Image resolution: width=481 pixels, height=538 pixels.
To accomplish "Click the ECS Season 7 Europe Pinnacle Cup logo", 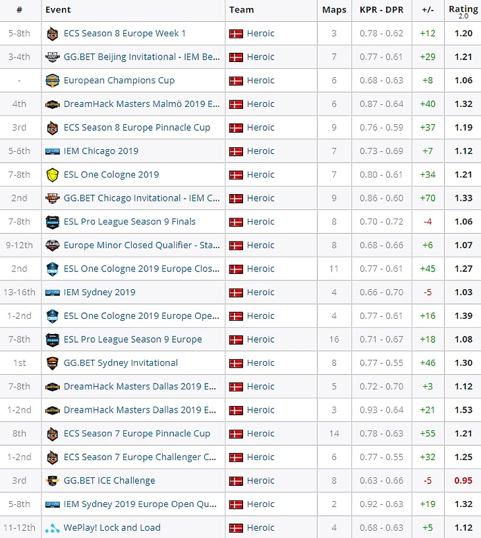I will [53, 434].
